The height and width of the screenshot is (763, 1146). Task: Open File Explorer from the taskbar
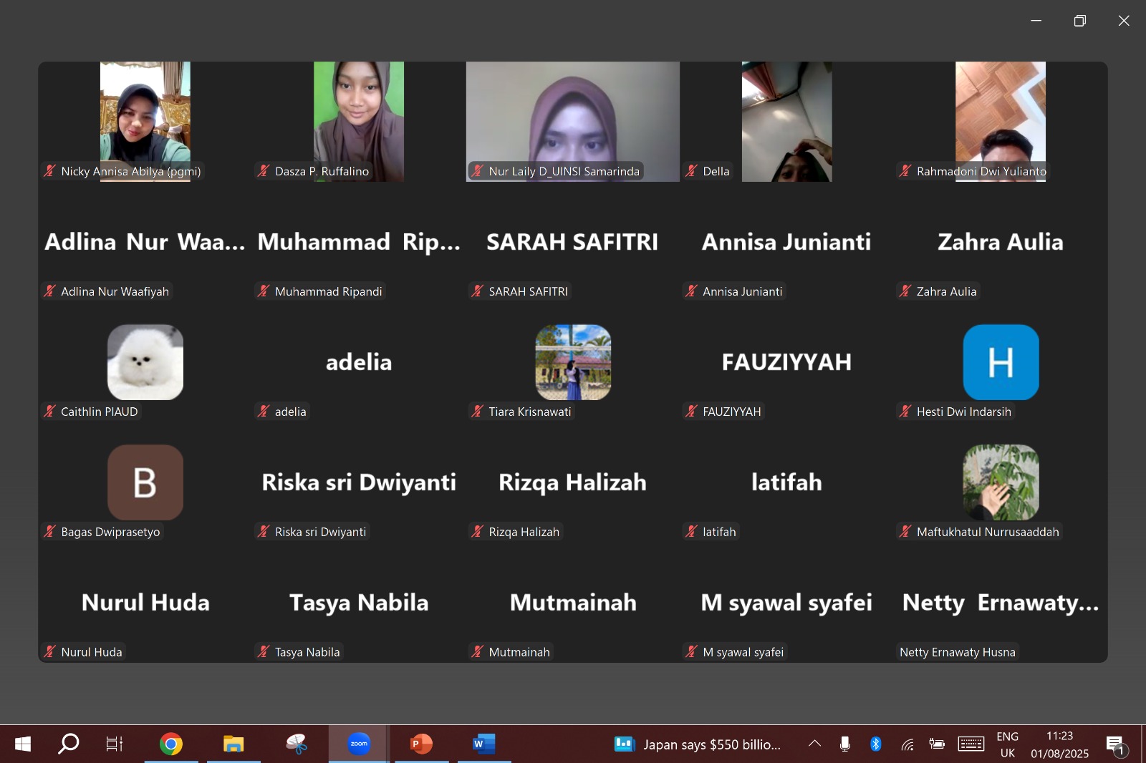233,744
